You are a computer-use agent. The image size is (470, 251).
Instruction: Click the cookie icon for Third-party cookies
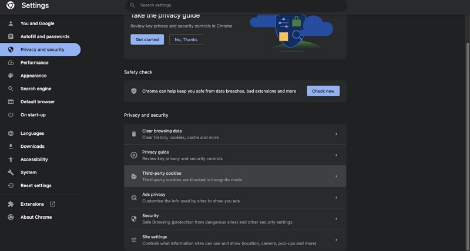tap(134, 177)
